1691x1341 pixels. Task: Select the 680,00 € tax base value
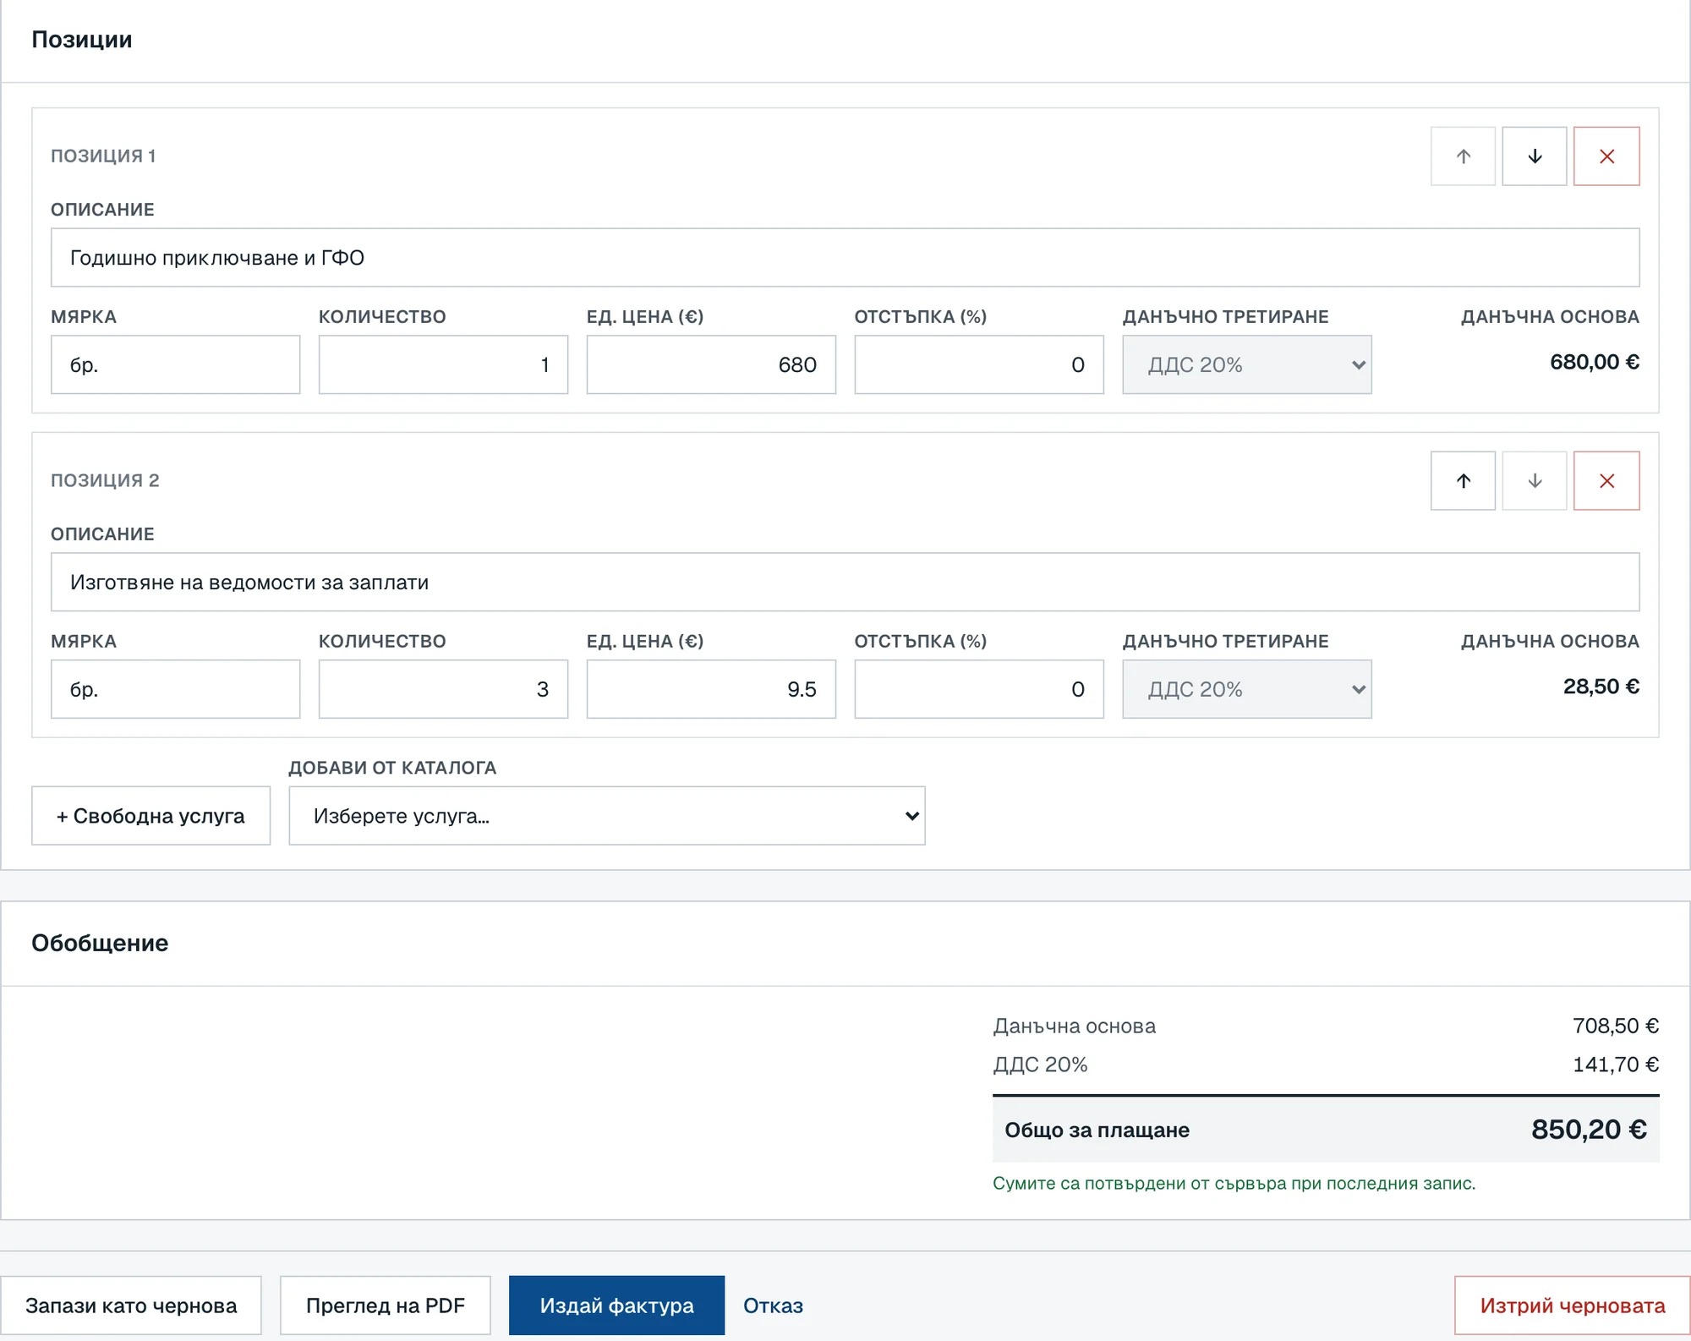click(1595, 362)
